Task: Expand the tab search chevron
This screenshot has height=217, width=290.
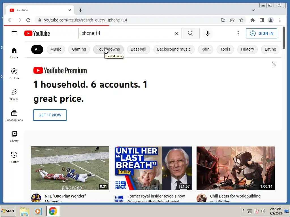Action: click(253, 10)
